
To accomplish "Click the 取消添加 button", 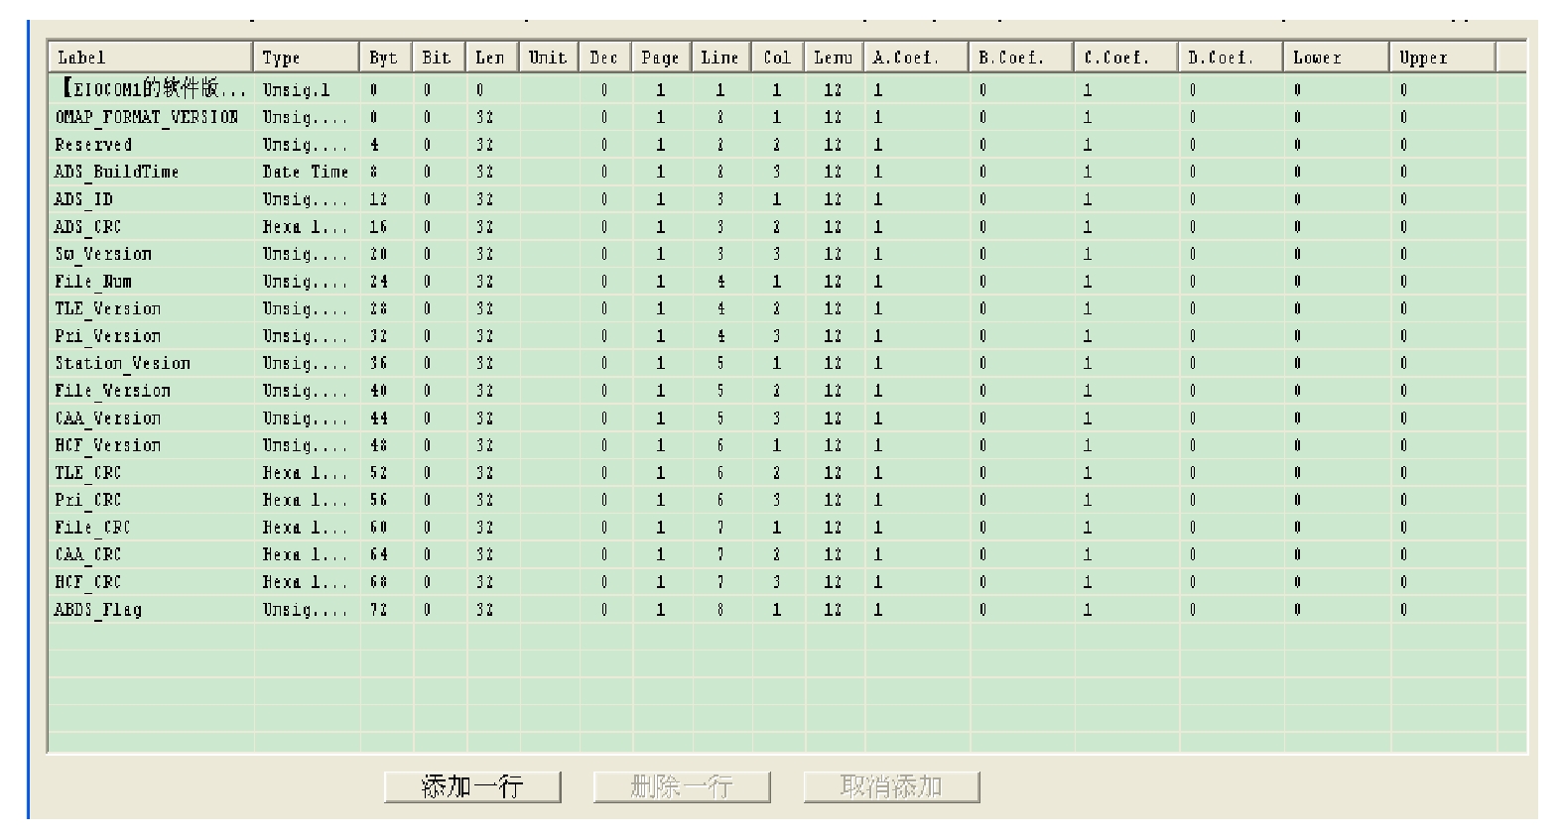I will click(891, 787).
